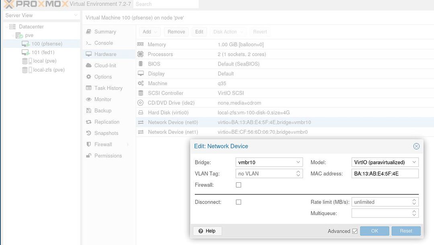Select the Memory hardware row icon
This screenshot has width=434, height=245.
point(140,44)
